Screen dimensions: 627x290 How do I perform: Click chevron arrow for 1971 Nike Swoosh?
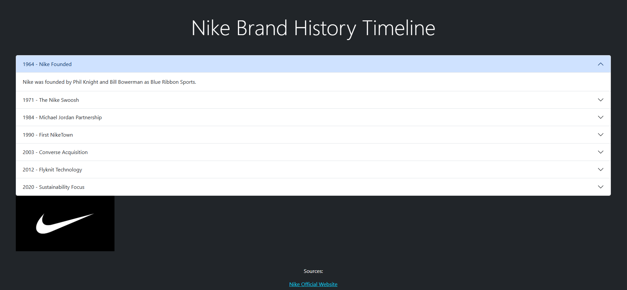click(x=600, y=100)
